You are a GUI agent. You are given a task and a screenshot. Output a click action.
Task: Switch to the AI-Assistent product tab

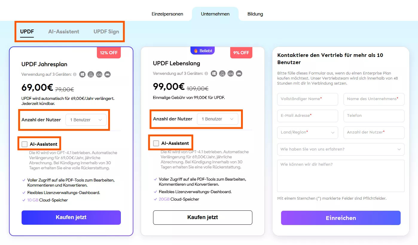point(64,32)
